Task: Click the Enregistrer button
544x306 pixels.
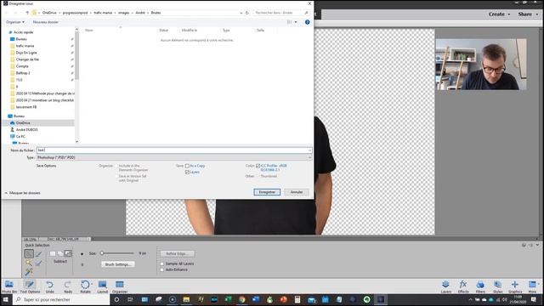Action: point(267,192)
